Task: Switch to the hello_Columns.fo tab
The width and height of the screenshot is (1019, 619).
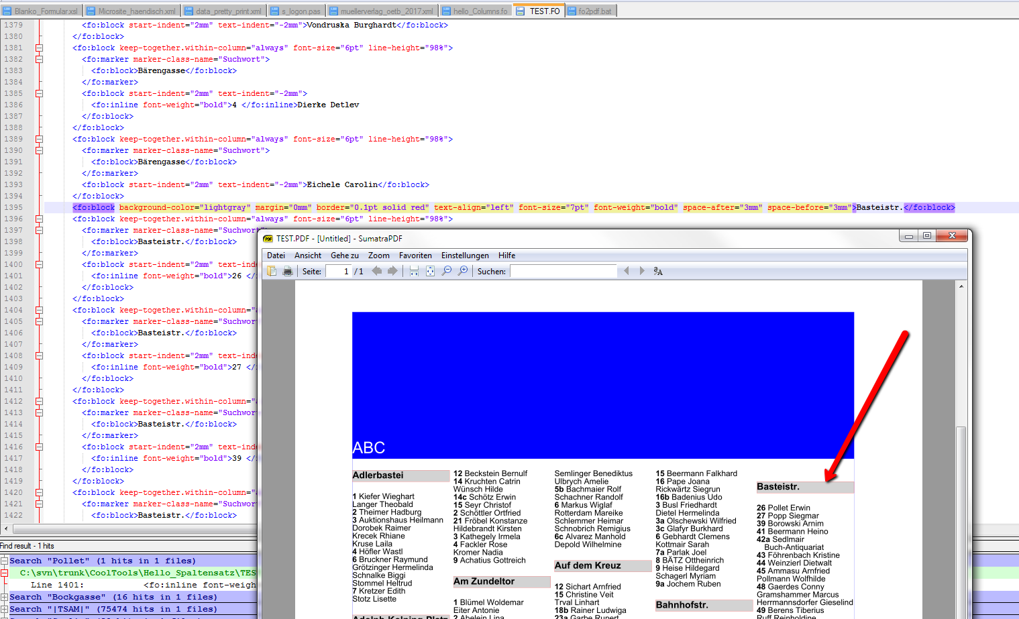Action: tap(480, 11)
